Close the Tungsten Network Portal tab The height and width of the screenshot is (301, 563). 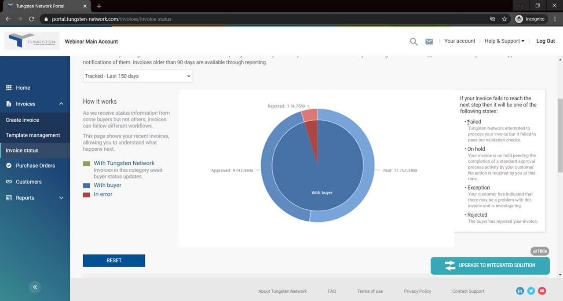click(84, 6)
